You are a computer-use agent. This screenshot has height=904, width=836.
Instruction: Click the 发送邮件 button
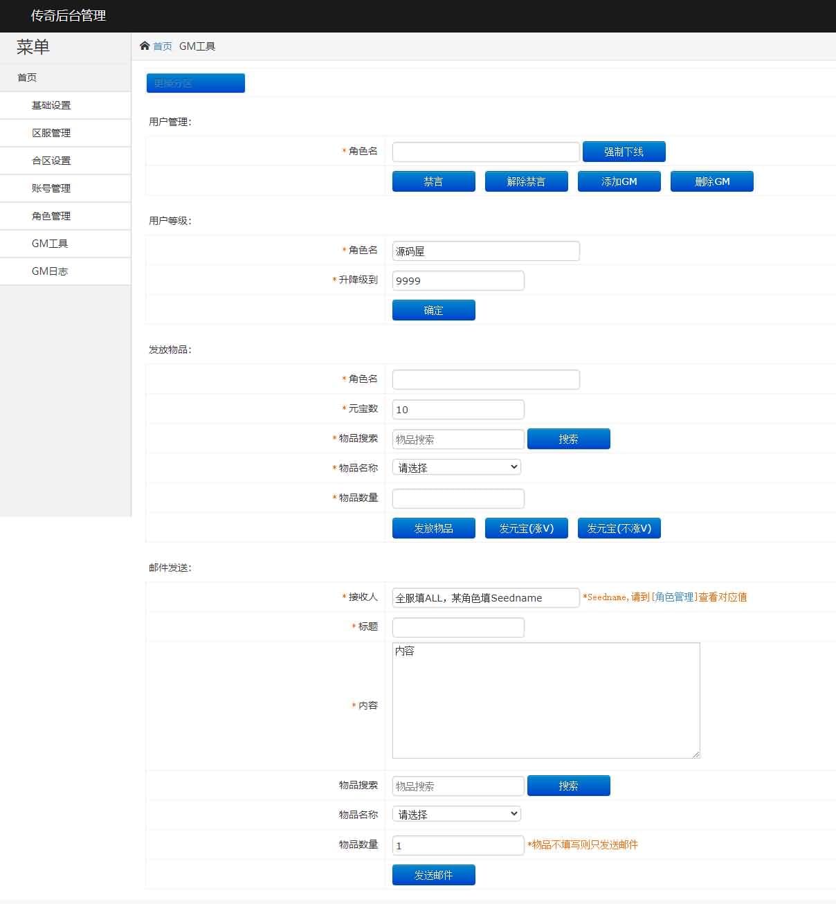click(x=433, y=874)
